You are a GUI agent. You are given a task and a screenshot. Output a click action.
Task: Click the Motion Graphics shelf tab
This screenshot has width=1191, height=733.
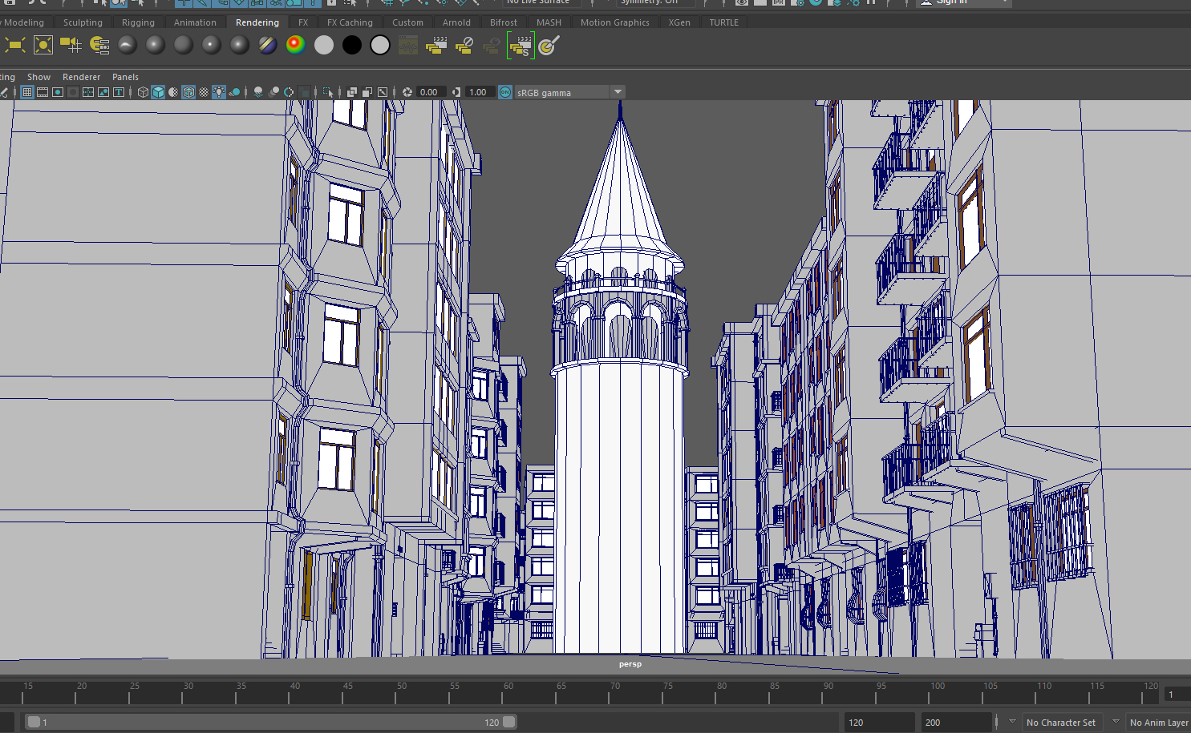pyautogui.click(x=614, y=22)
